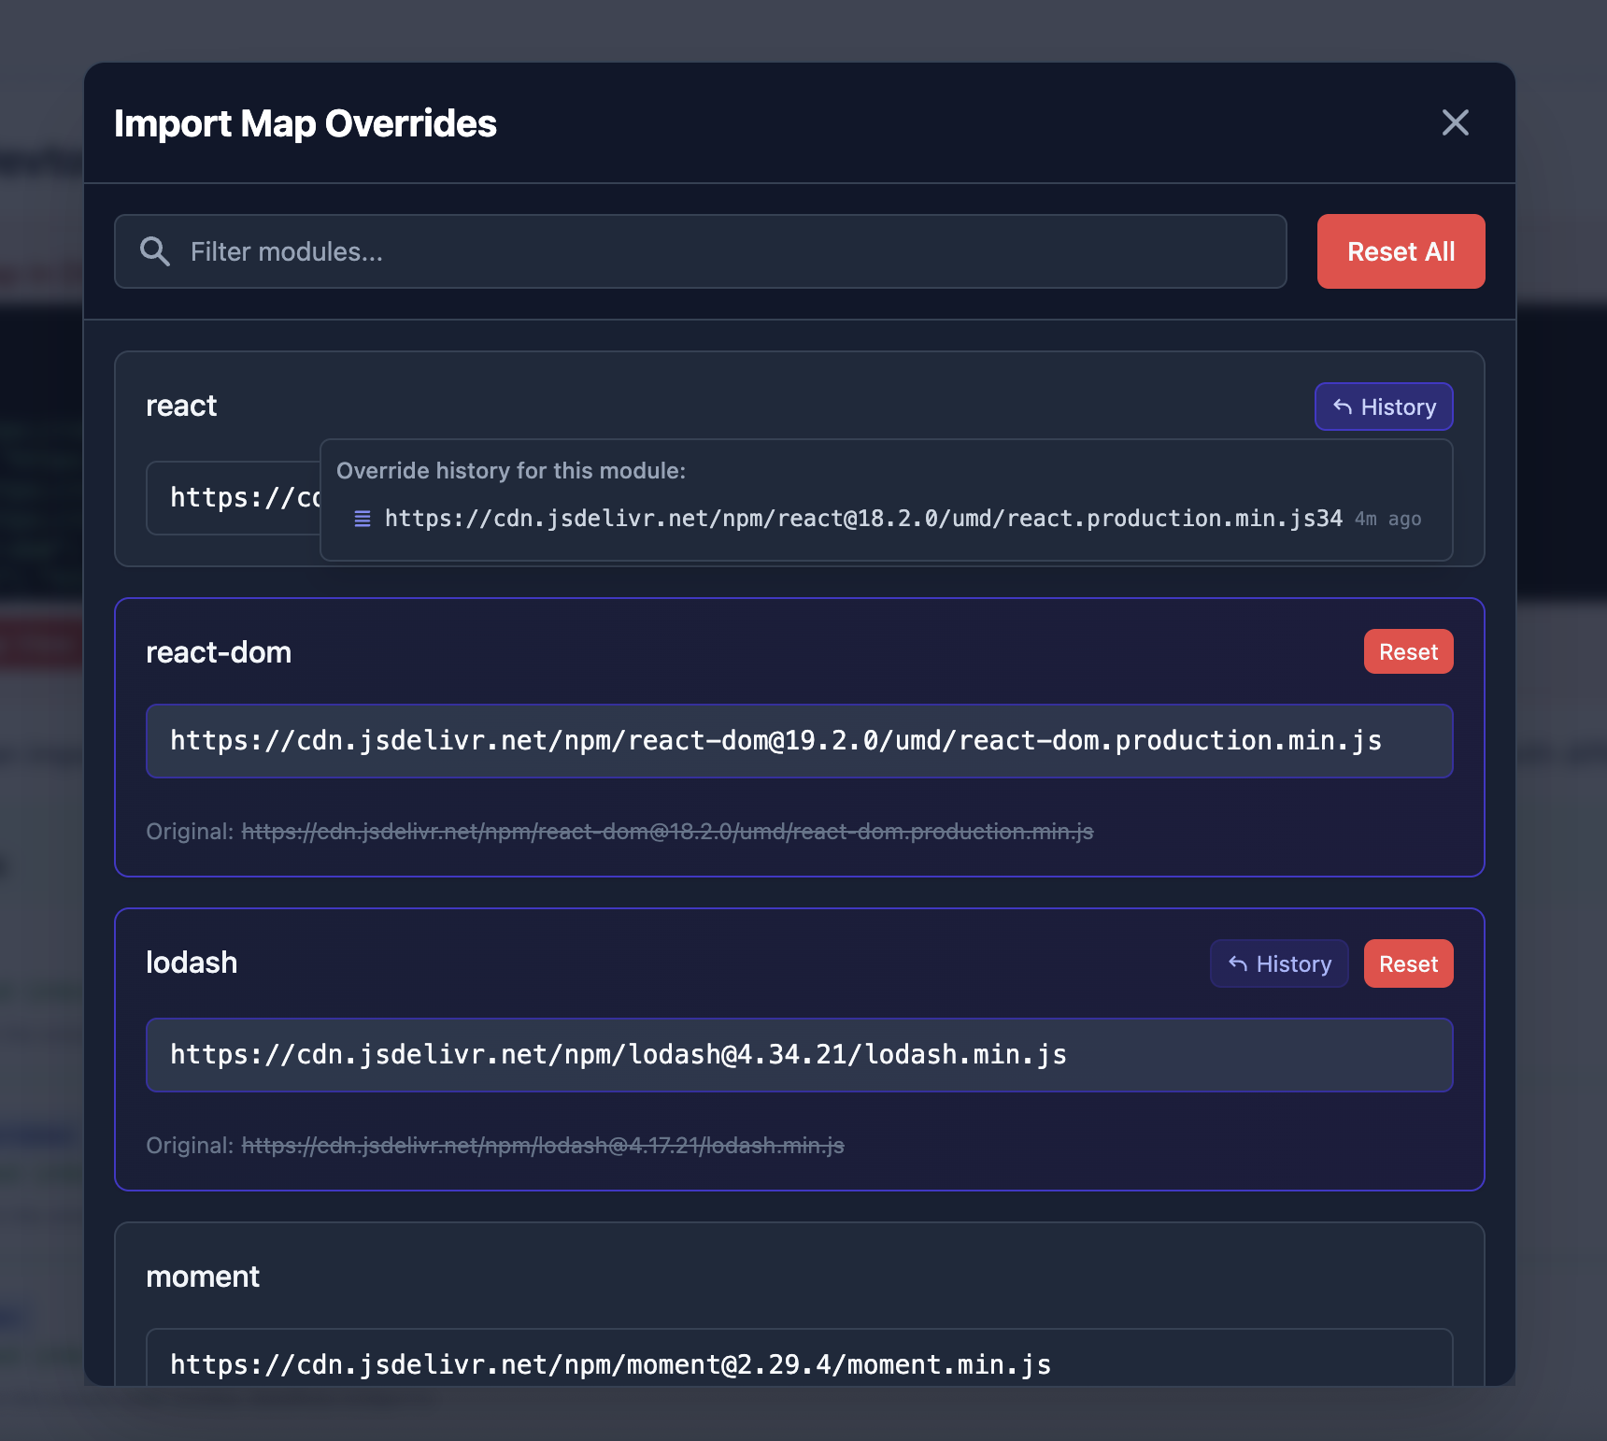Click the search magnifier icon
Viewport: 1607px width, 1441px height.
point(155,251)
